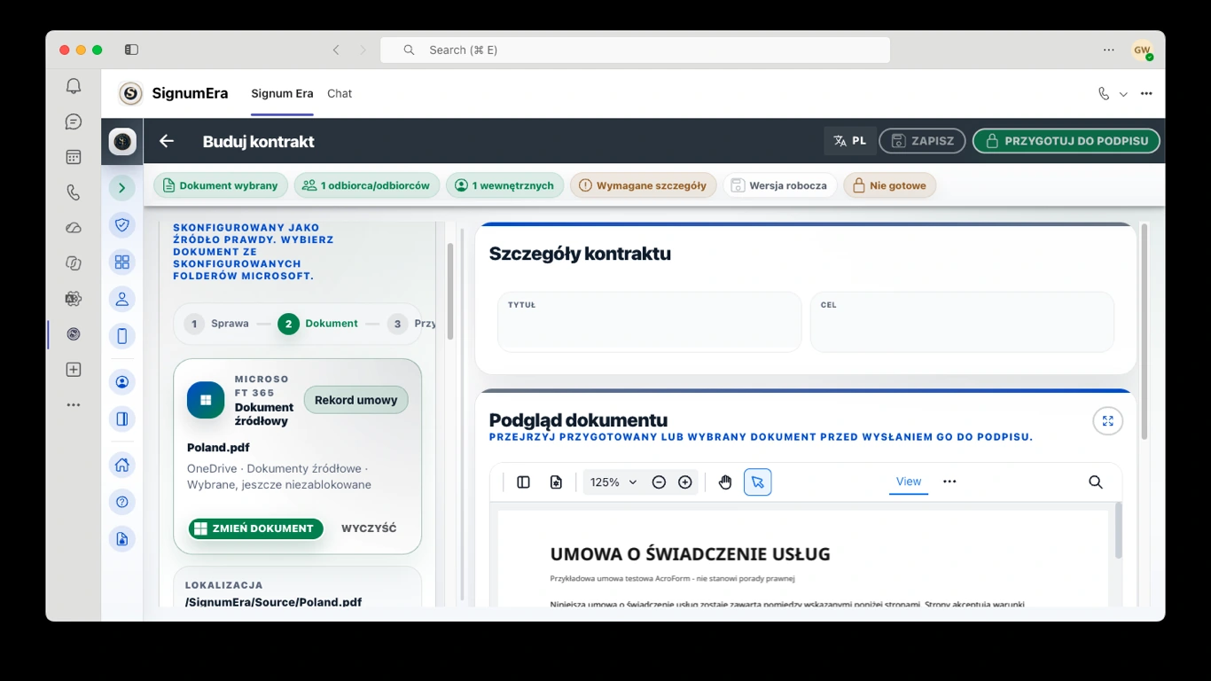The height and width of the screenshot is (681, 1211).
Task: Click the home icon in SignumEra sidebar
Action: pyautogui.click(x=122, y=465)
